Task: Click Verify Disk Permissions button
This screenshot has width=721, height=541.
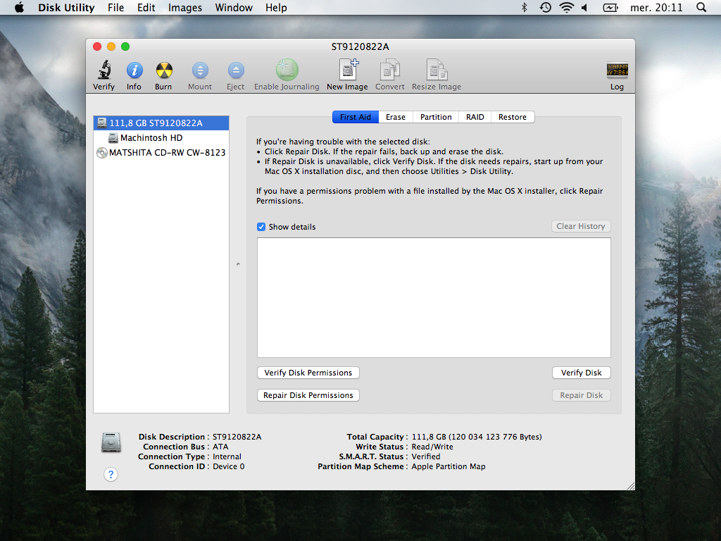Action: coord(308,373)
